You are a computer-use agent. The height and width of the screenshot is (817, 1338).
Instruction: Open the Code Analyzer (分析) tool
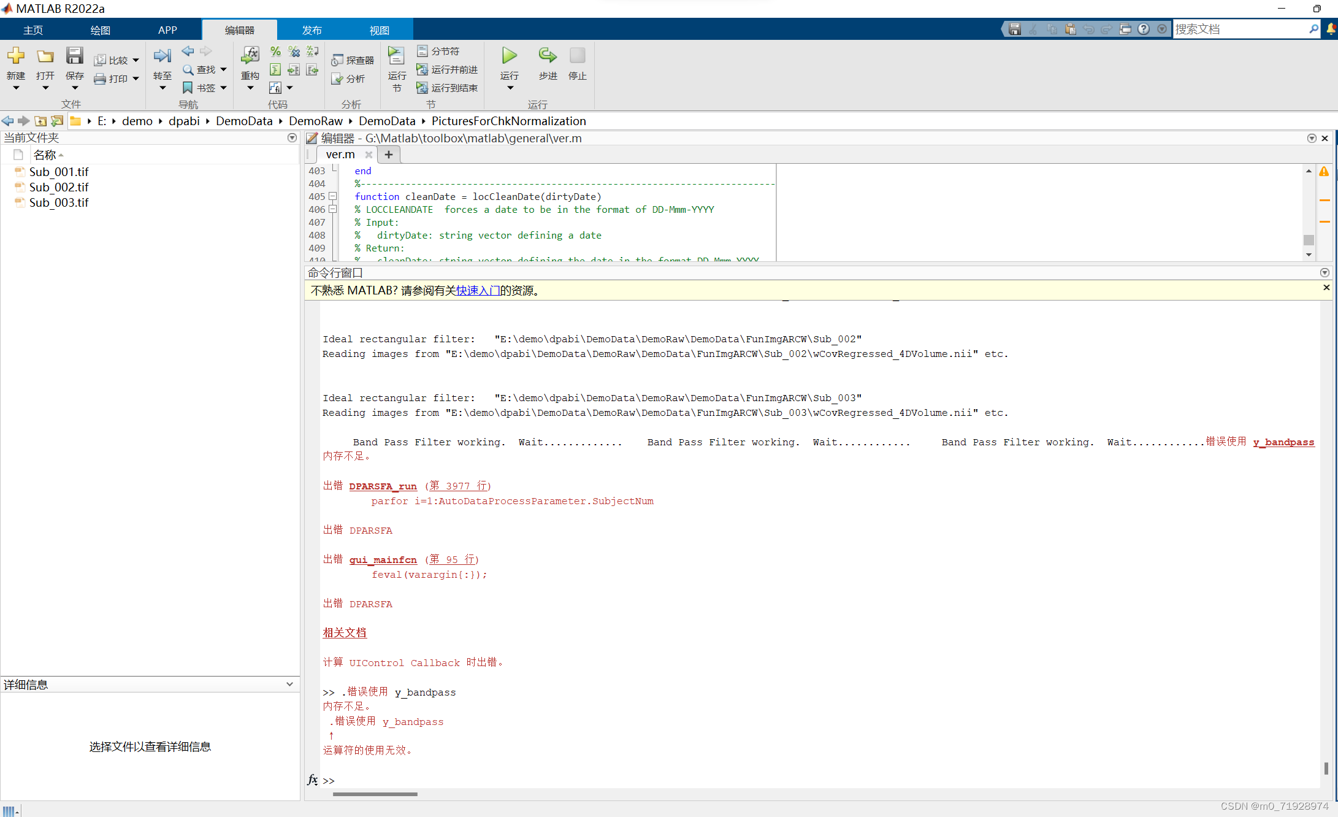349,79
